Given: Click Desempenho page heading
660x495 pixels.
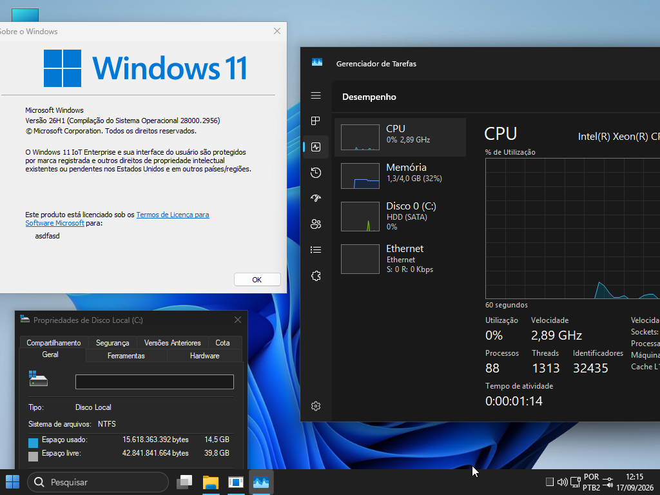Looking at the screenshot, I should click(x=369, y=97).
